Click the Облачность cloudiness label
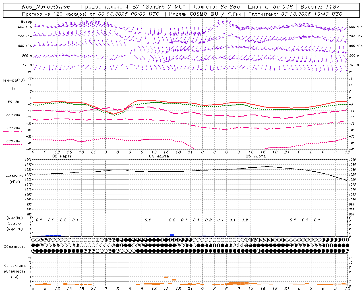This screenshot has width=364, height=291. (x=15, y=247)
